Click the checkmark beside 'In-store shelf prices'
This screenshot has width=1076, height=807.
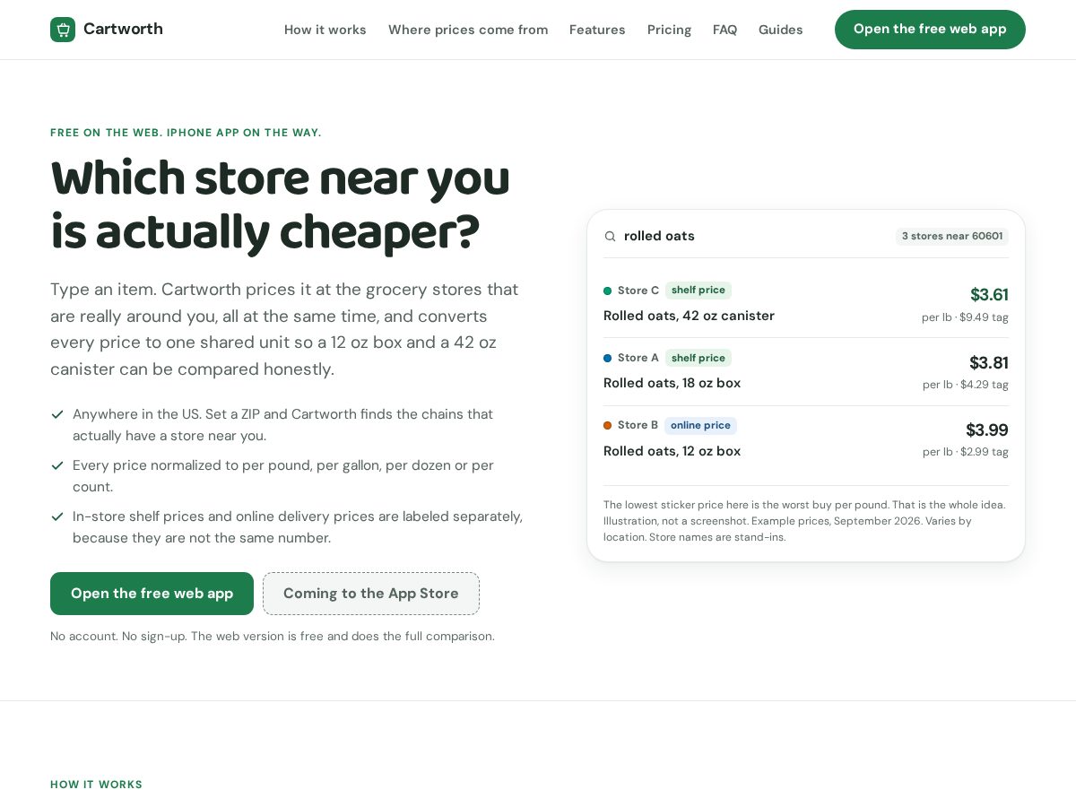click(x=57, y=516)
